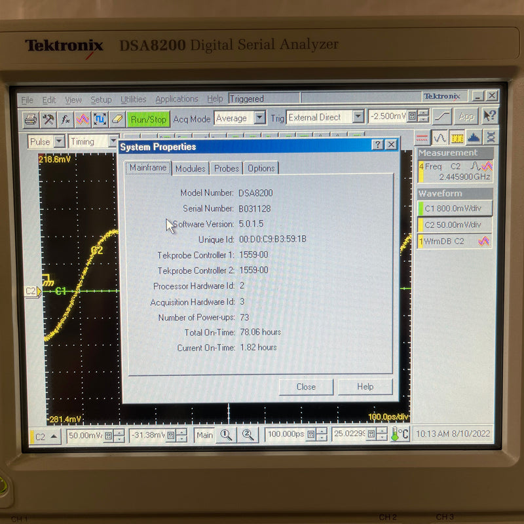Click the -2.500mV trigger level field
This screenshot has width=524, height=524.
[387, 117]
